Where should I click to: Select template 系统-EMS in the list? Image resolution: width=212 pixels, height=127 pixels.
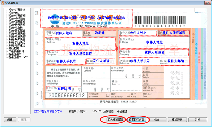click(x=14, y=13)
